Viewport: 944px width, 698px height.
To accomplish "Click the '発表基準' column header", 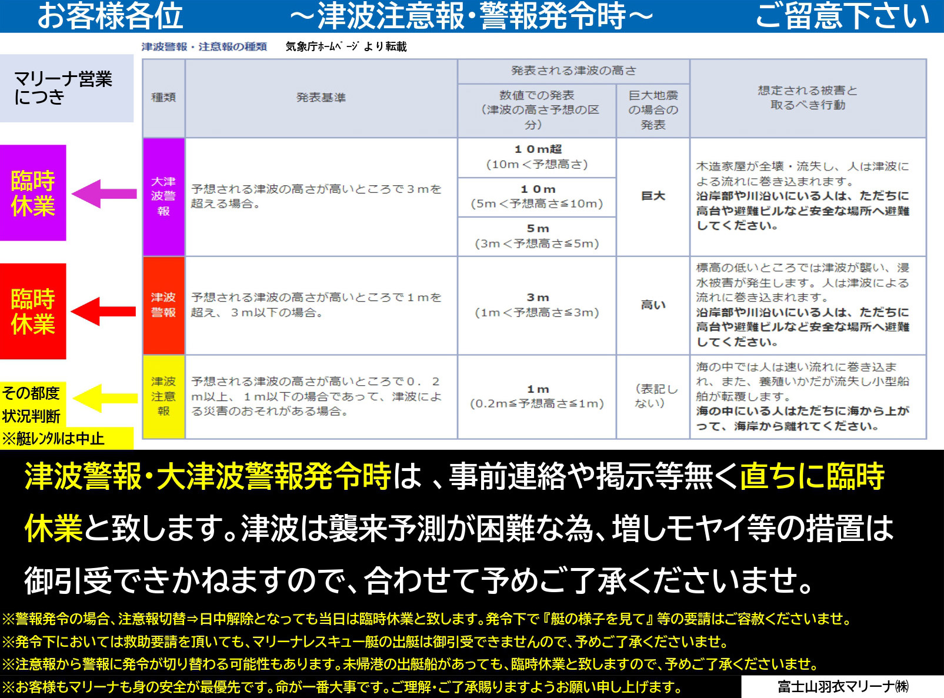I will click(321, 98).
